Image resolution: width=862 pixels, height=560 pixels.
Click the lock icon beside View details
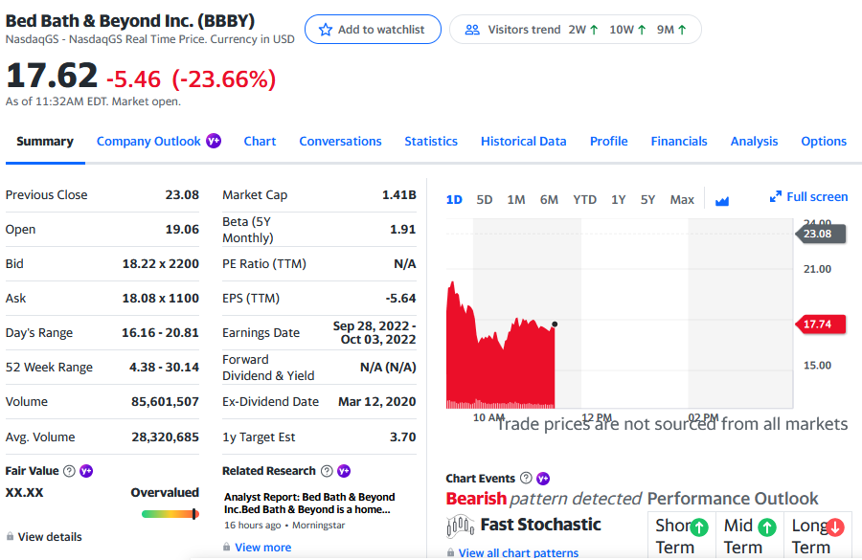click(x=10, y=536)
